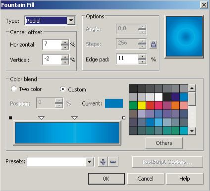Select the white end color marker

coord(124,118)
